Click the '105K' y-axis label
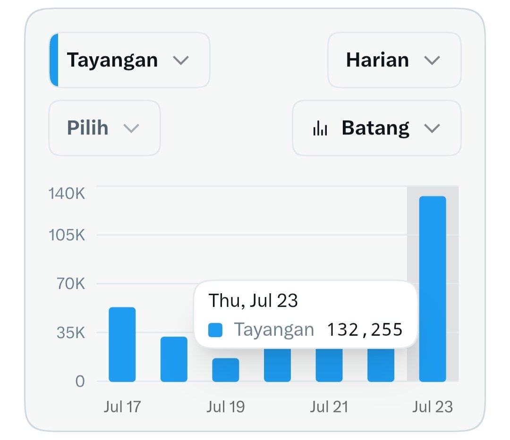Image resolution: width=510 pixels, height=440 pixels. point(67,235)
